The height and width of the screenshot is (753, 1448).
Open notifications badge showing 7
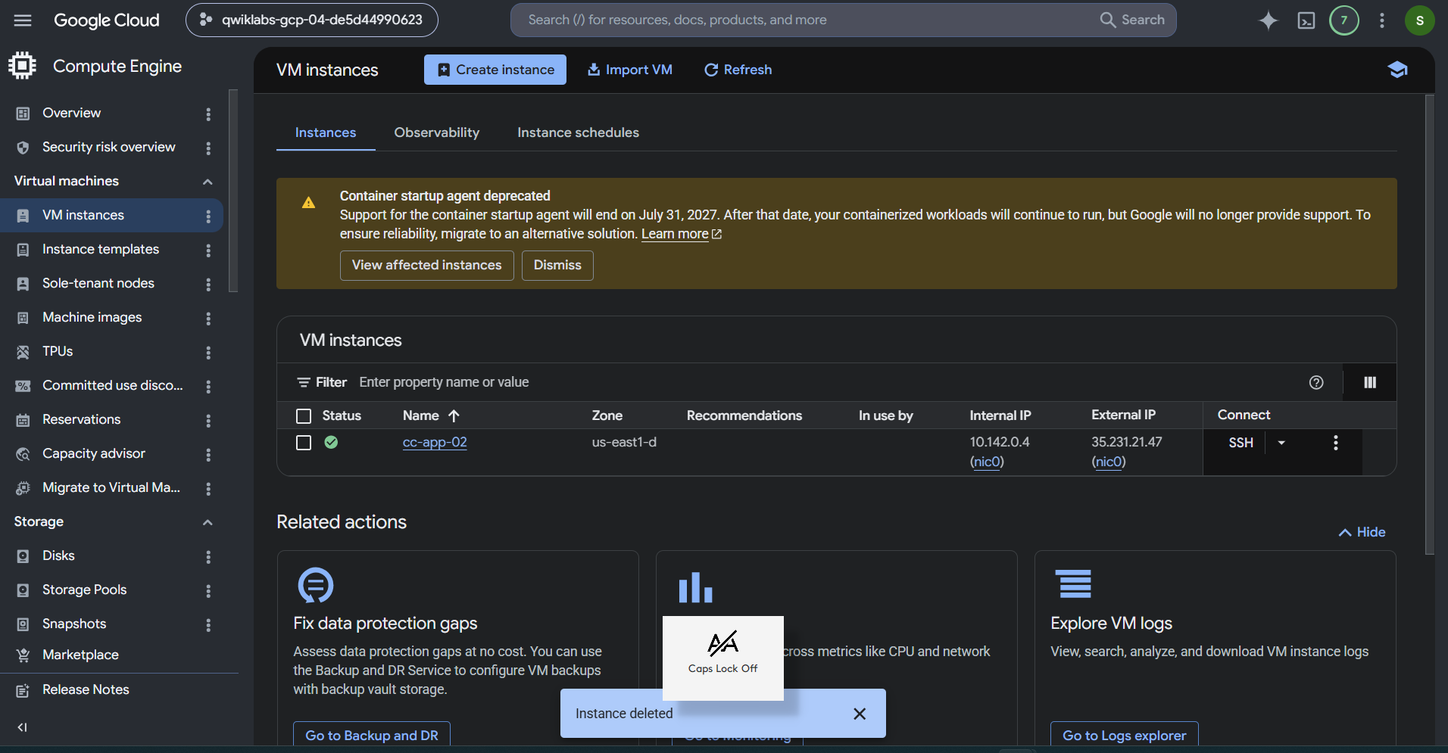tap(1344, 20)
